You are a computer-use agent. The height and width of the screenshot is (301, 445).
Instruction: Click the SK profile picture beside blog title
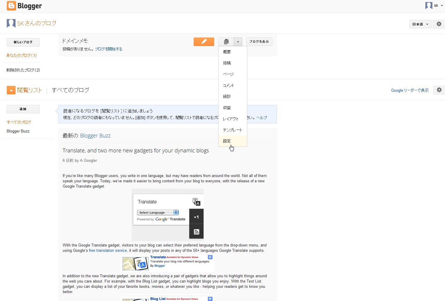(11, 23)
